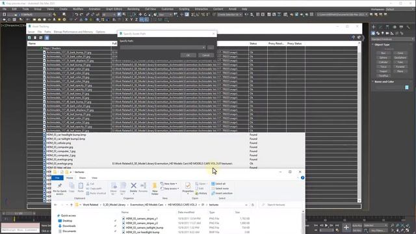Viewport: 416px width, 234px height.
Task: Open the Paths menu in Asset Tracking
Action: tap(47, 32)
